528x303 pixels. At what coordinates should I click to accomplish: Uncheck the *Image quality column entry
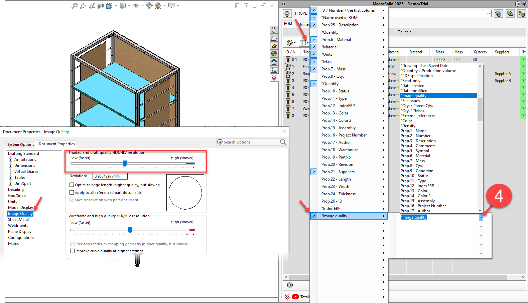click(314, 216)
